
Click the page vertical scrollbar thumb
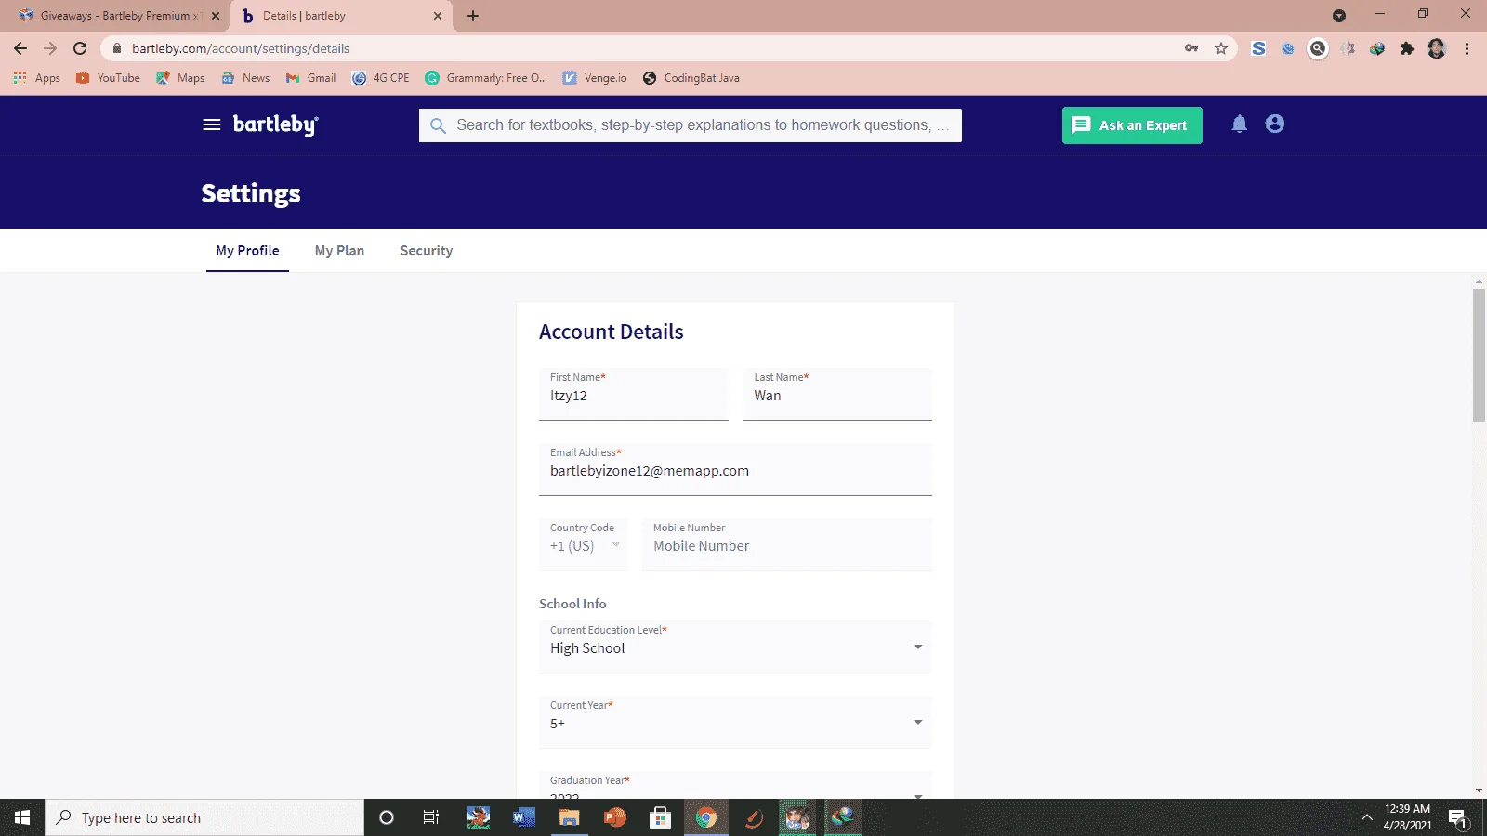(1479, 355)
